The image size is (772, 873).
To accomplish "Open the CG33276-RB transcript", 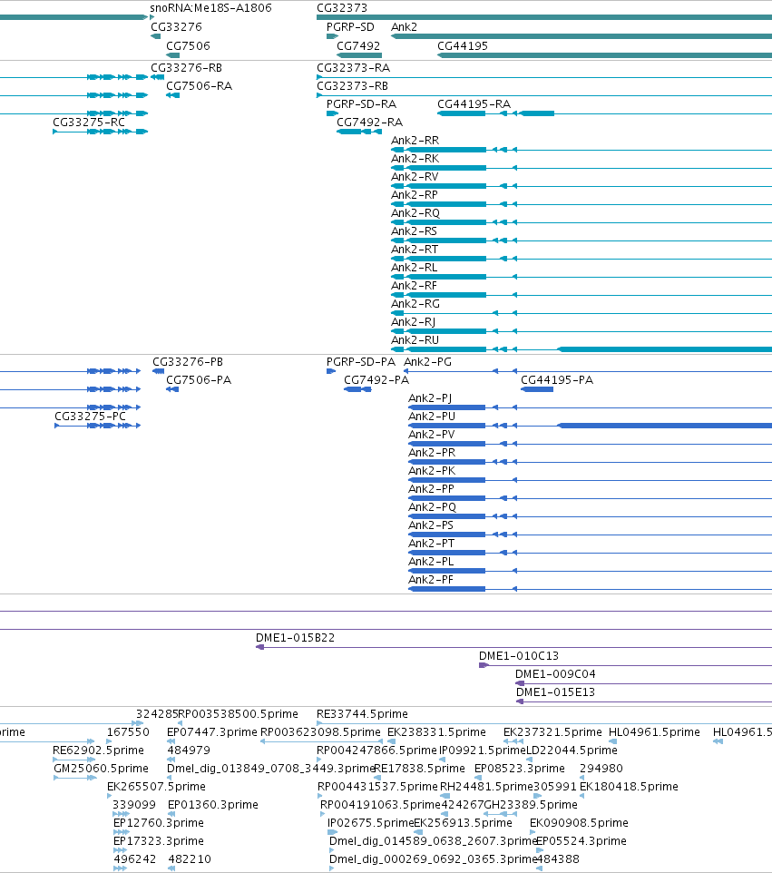I will tap(157, 77).
